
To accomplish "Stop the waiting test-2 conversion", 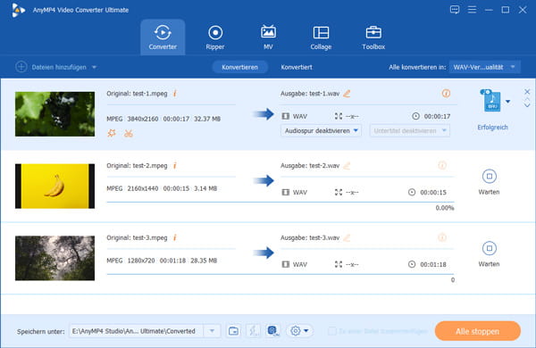I will click(x=490, y=176).
